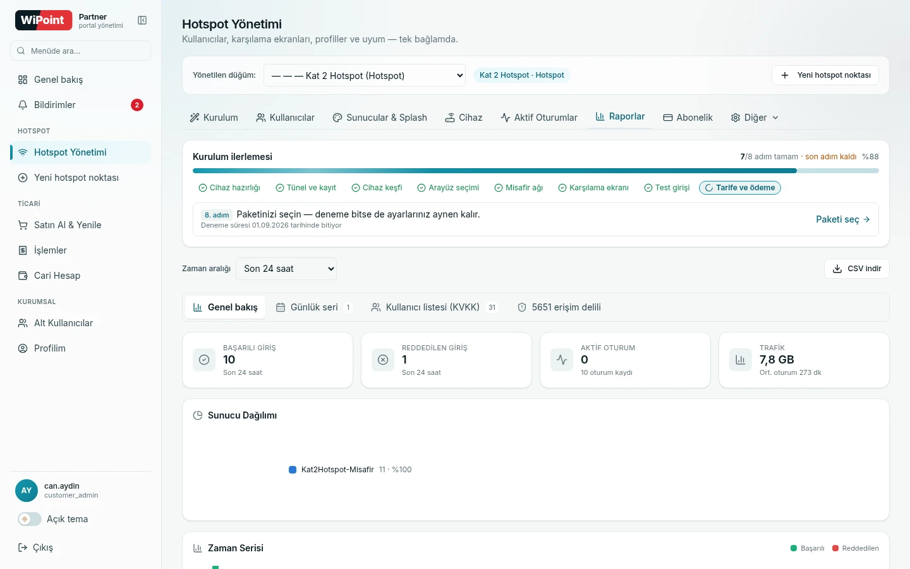Collapse sidebar using panel icon
This screenshot has height=569, width=910.
click(142, 20)
